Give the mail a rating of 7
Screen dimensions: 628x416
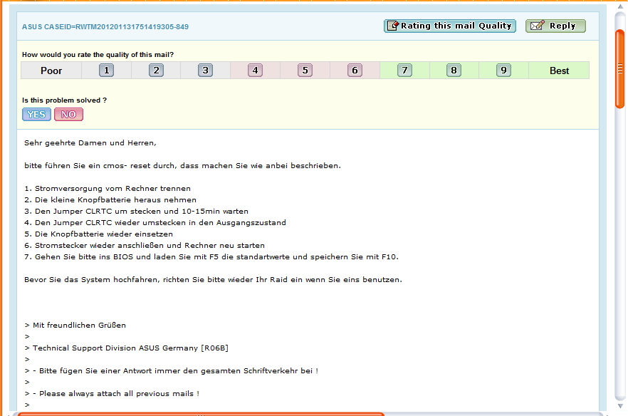point(404,71)
